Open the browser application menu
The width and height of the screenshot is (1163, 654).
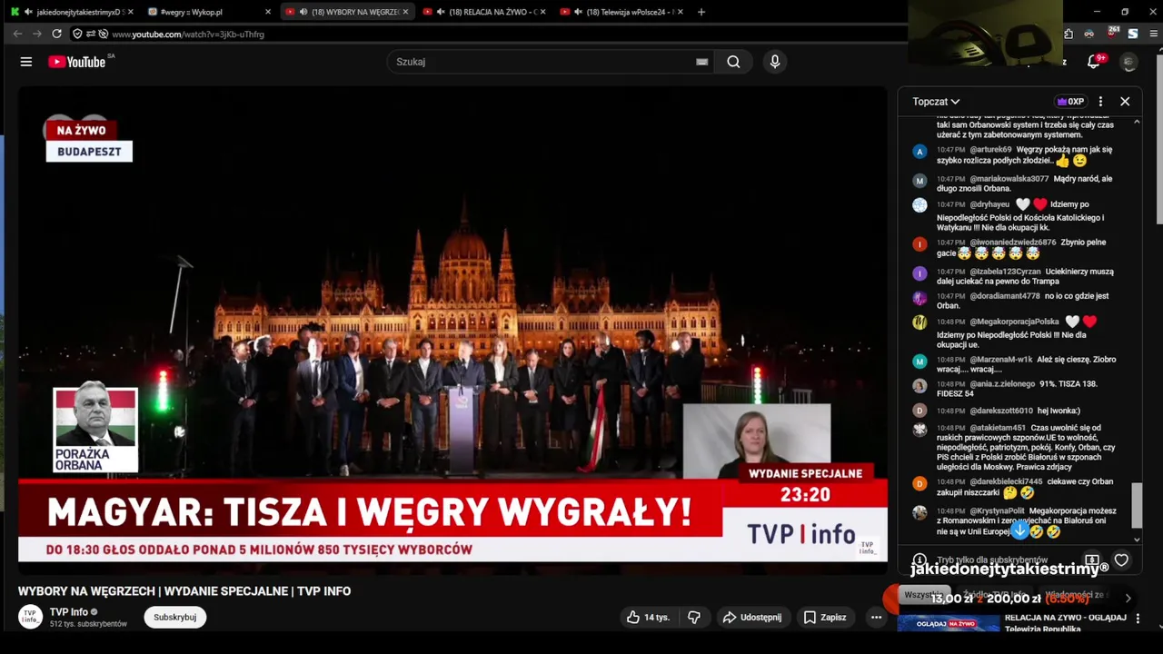1155,34
